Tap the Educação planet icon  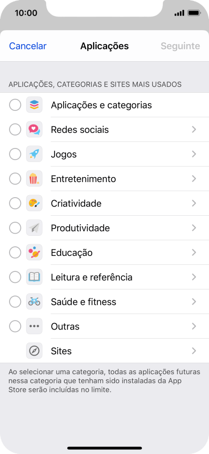[34, 252]
